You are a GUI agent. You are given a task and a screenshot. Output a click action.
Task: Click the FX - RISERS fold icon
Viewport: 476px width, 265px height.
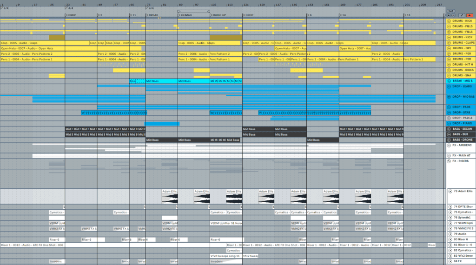tap(449, 161)
